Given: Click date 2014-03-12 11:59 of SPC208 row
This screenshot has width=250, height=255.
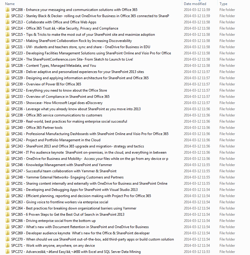Looking at the screenshot, I should (x=197, y=10).
